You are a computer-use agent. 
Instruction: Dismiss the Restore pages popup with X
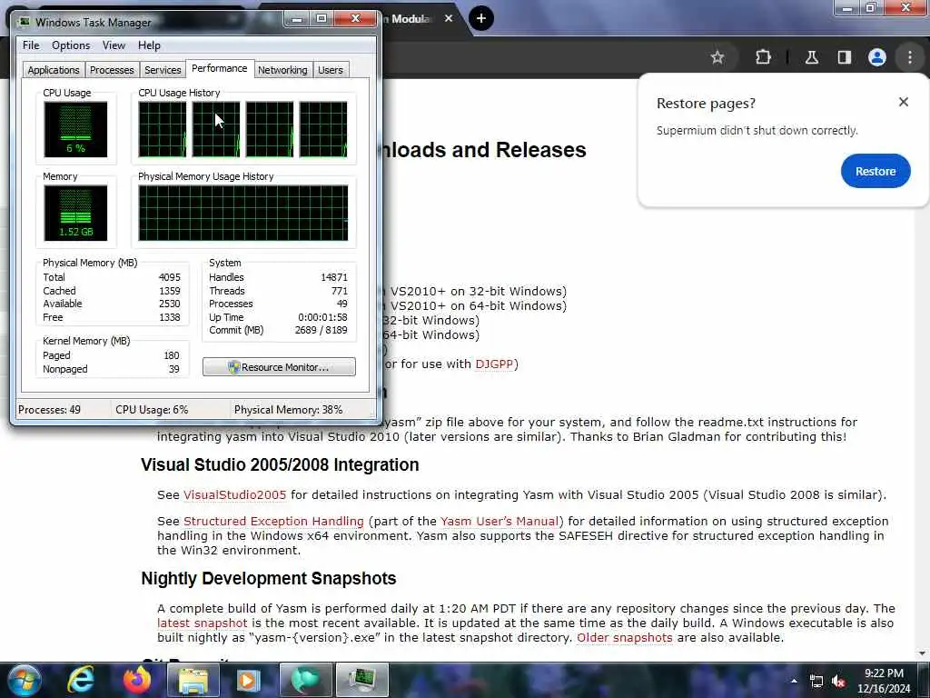pos(903,102)
